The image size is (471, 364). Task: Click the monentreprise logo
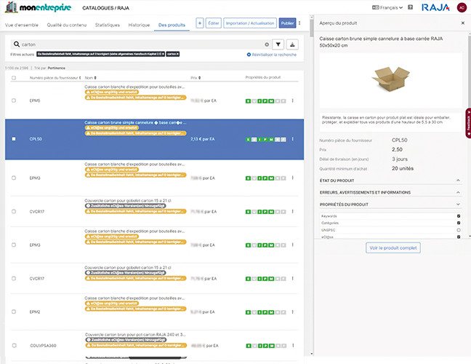38,7
